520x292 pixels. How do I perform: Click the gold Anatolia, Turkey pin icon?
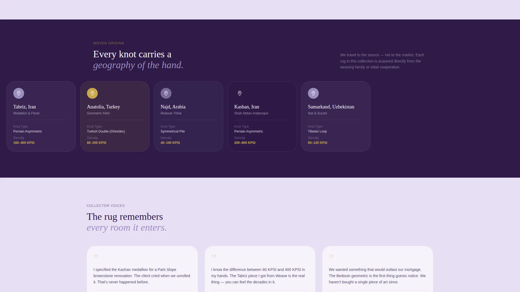point(92,93)
